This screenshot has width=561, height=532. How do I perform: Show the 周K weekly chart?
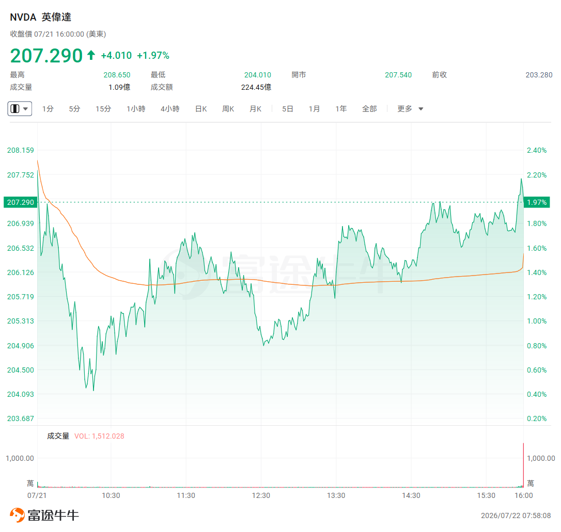(x=228, y=108)
